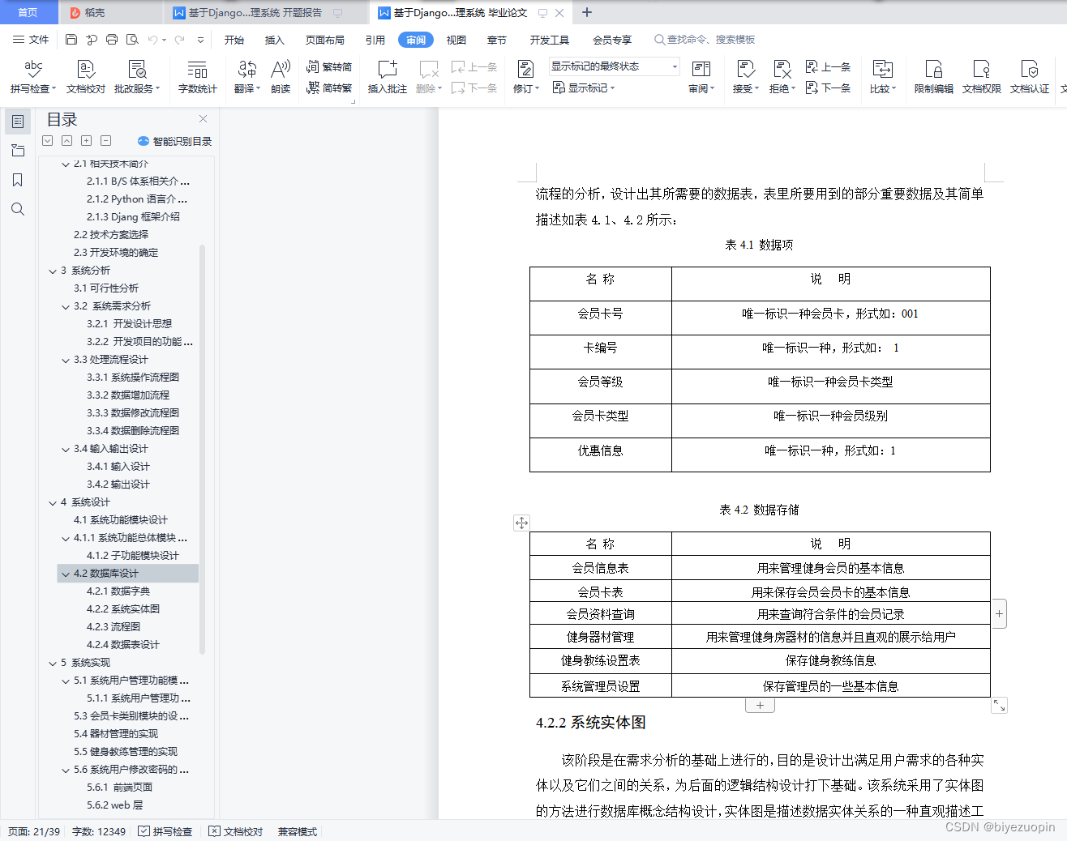The width and height of the screenshot is (1067, 841).
Task: Open a new document tab with plus
Action: pyautogui.click(x=587, y=12)
